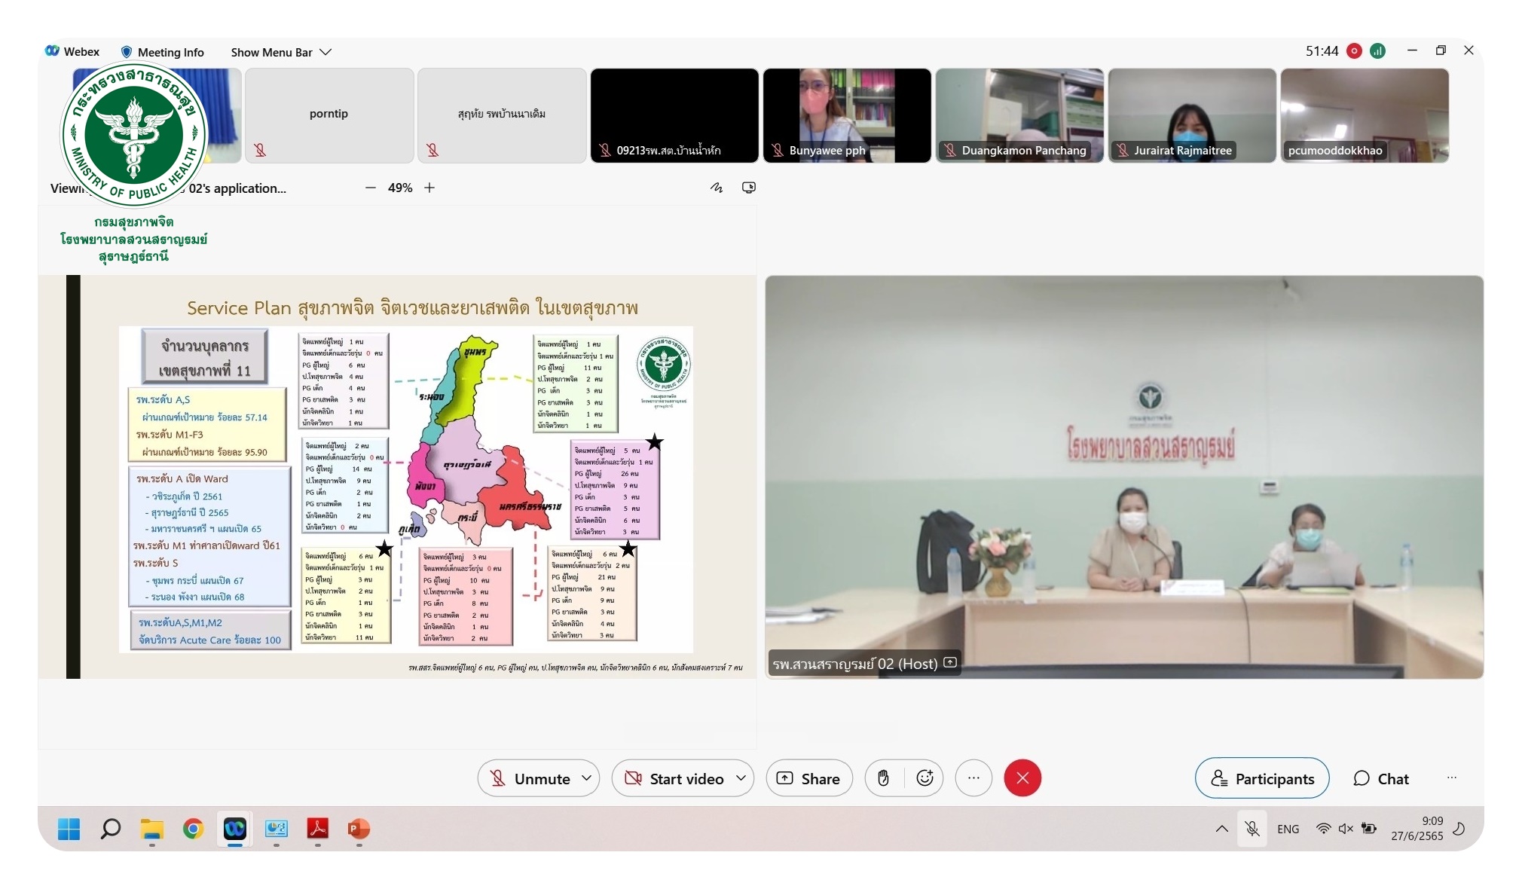Screen dimensions: 1522x889
Task: Zoom in the shared content view
Action: pyautogui.click(x=429, y=188)
